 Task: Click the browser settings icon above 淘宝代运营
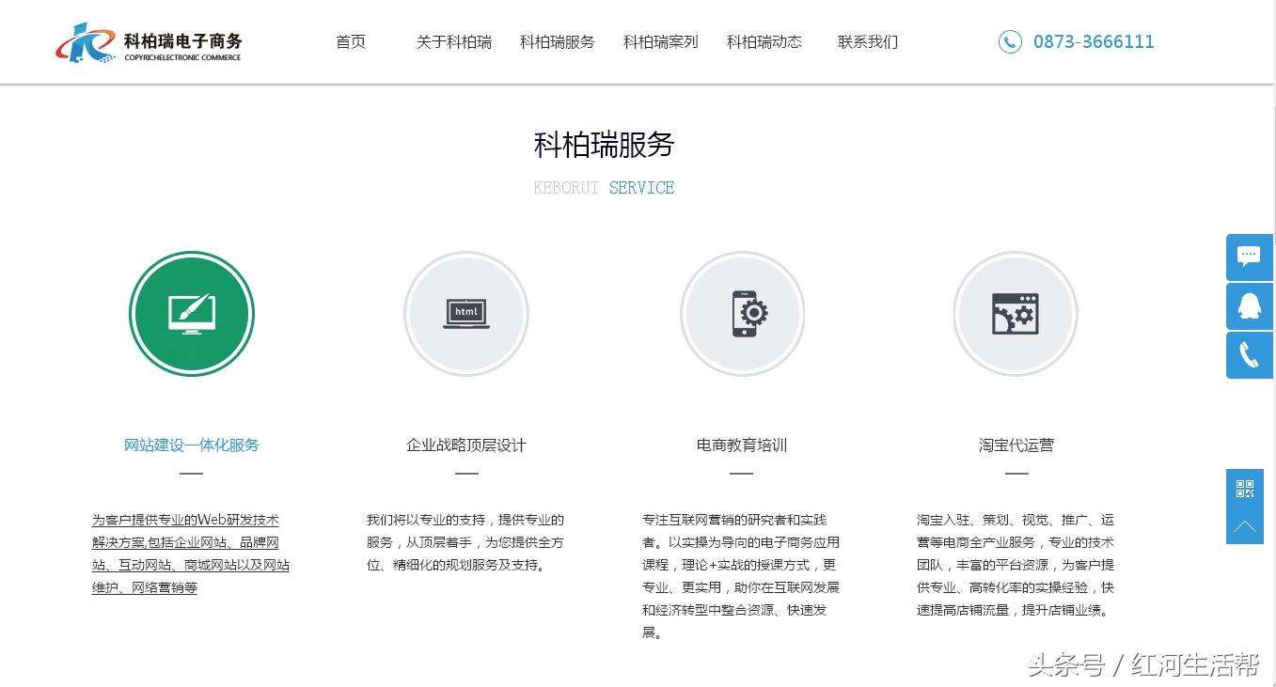coord(1016,313)
